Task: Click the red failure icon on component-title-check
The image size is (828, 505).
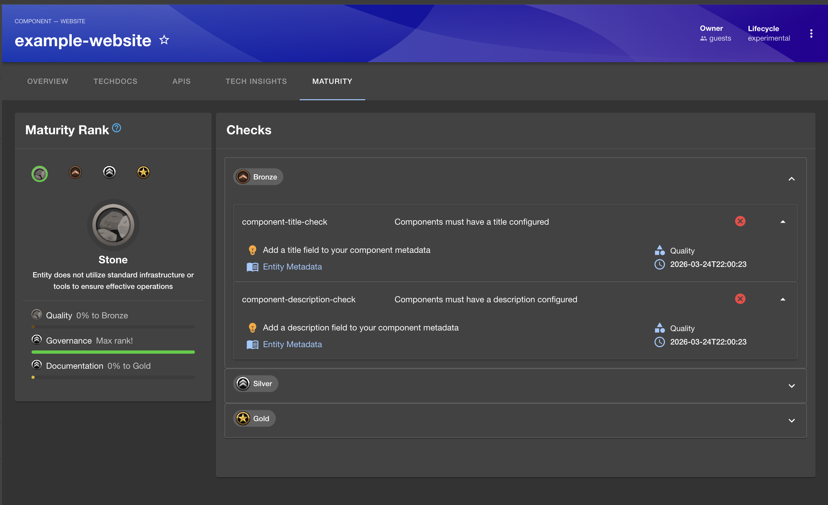Action: pos(740,221)
